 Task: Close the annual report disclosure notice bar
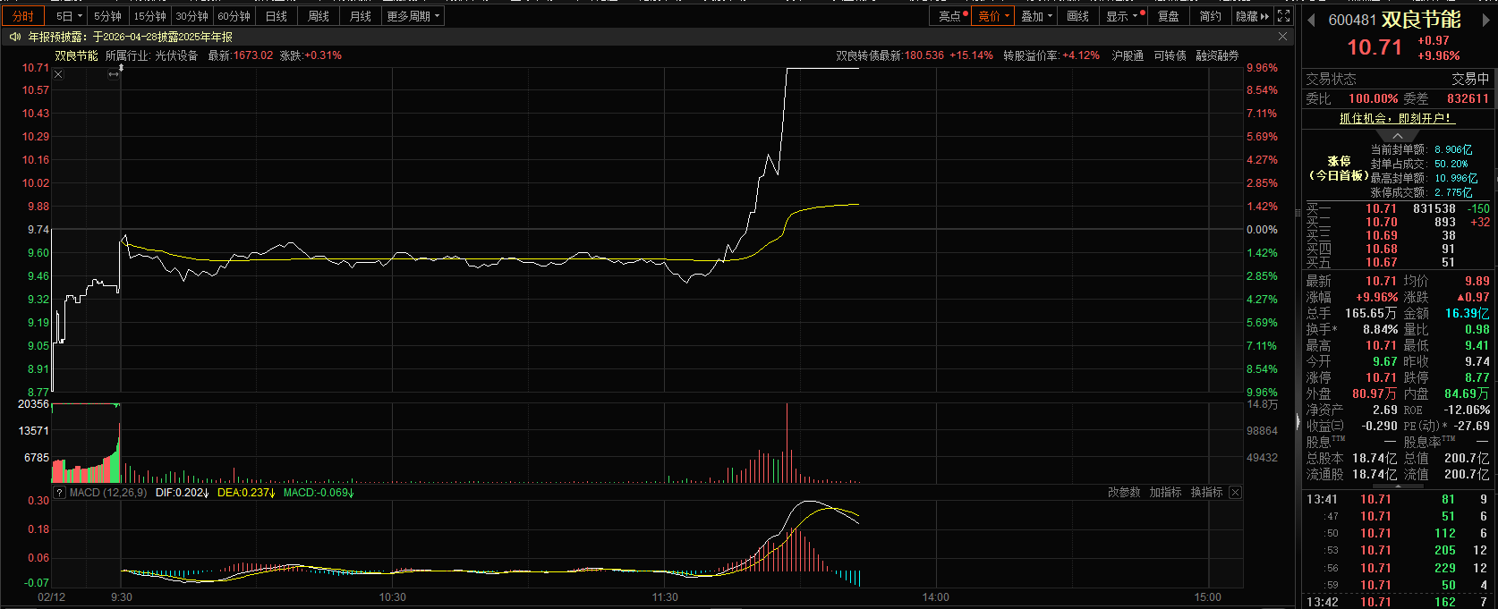pyautogui.click(x=1282, y=37)
